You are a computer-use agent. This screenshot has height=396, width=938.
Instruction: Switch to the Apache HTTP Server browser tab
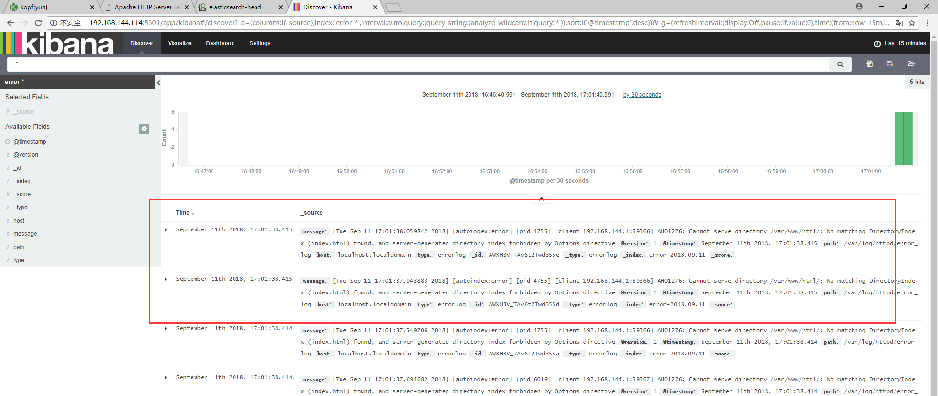point(147,7)
